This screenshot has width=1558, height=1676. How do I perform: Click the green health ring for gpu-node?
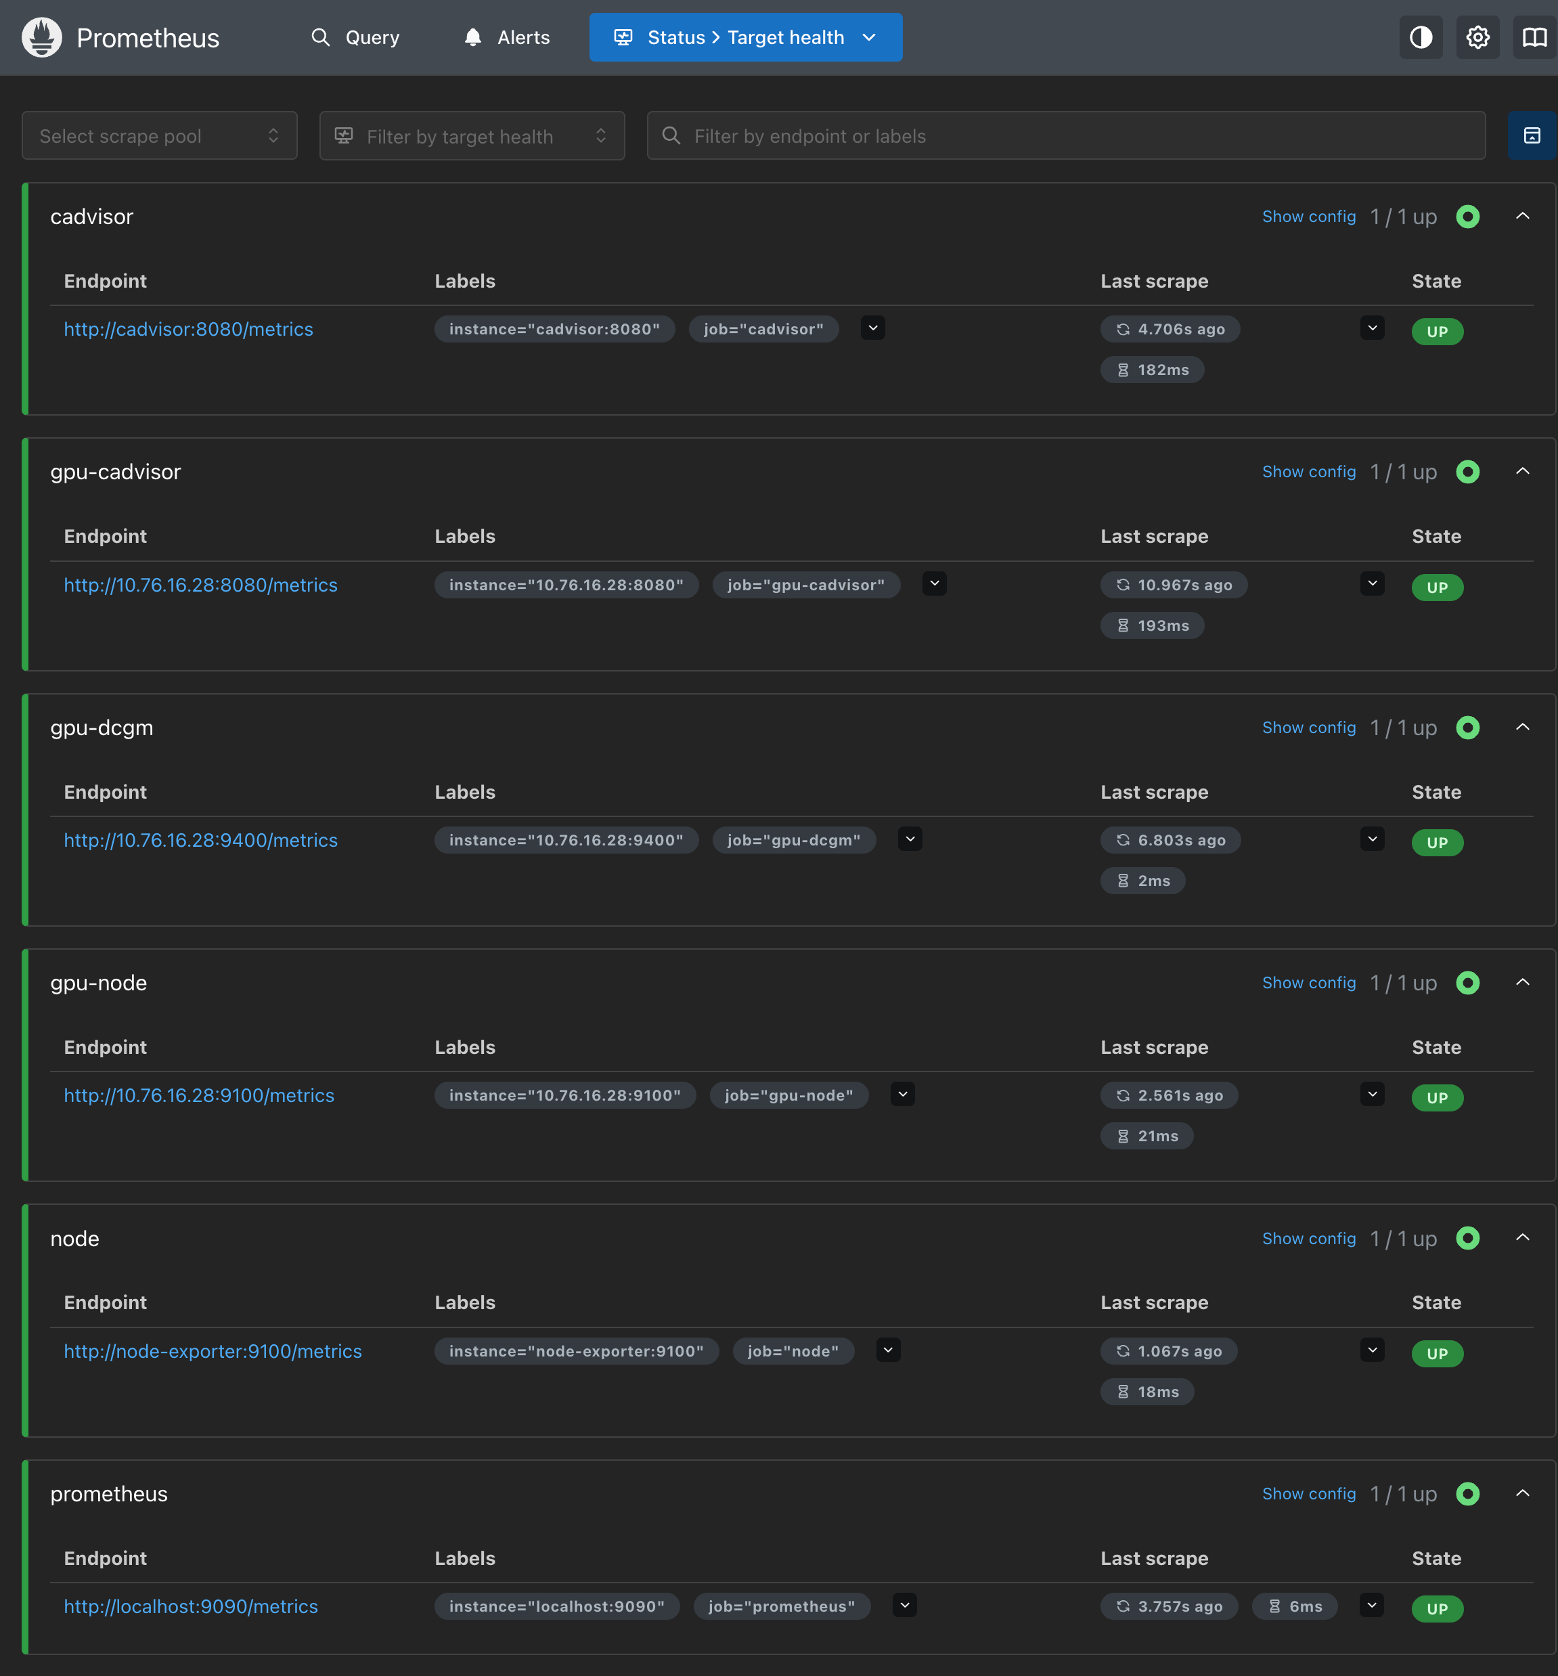point(1468,983)
